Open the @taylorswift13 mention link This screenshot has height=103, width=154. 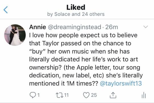[x=121, y=83]
